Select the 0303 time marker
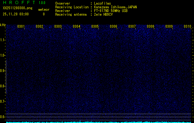194x123 pixels. tap(58, 26)
